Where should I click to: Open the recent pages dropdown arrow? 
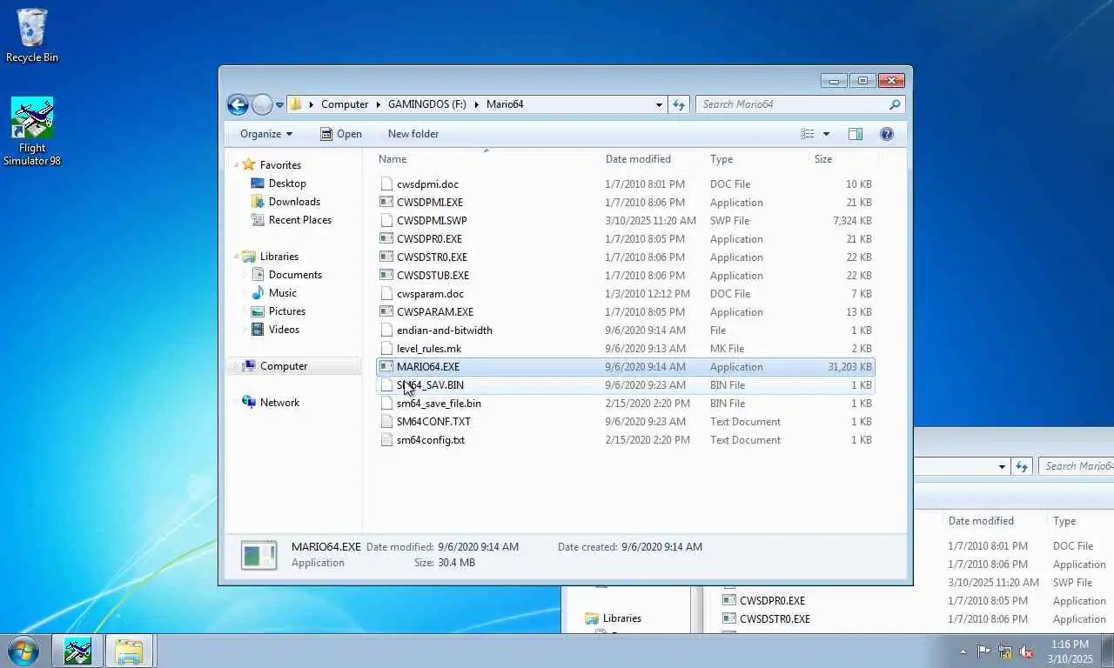click(x=279, y=105)
